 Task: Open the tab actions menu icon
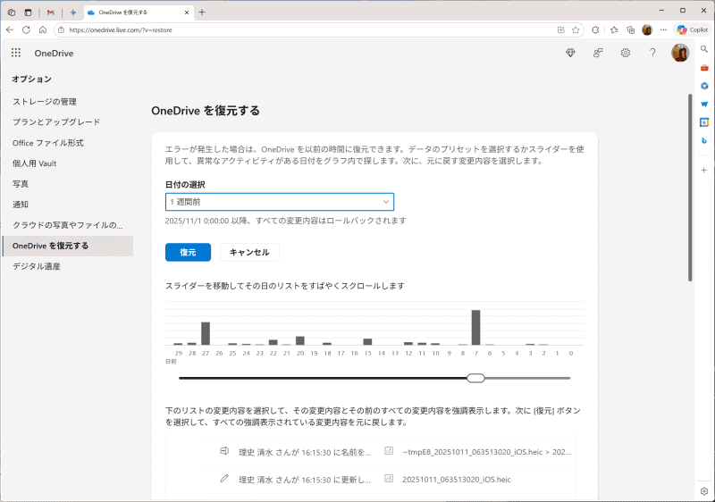pyautogui.click(x=29, y=13)
